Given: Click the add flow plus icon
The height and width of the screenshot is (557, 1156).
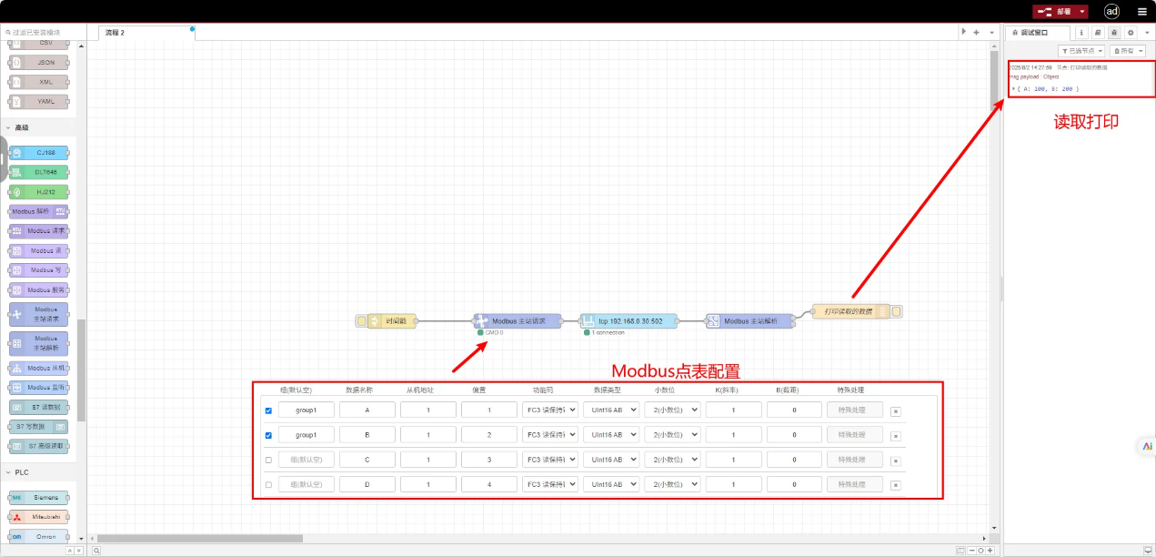Looking at the screenshot, I should [976, 32].
